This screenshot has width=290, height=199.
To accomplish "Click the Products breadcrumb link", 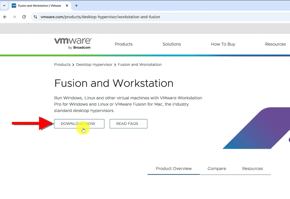I will pos(62,65).
